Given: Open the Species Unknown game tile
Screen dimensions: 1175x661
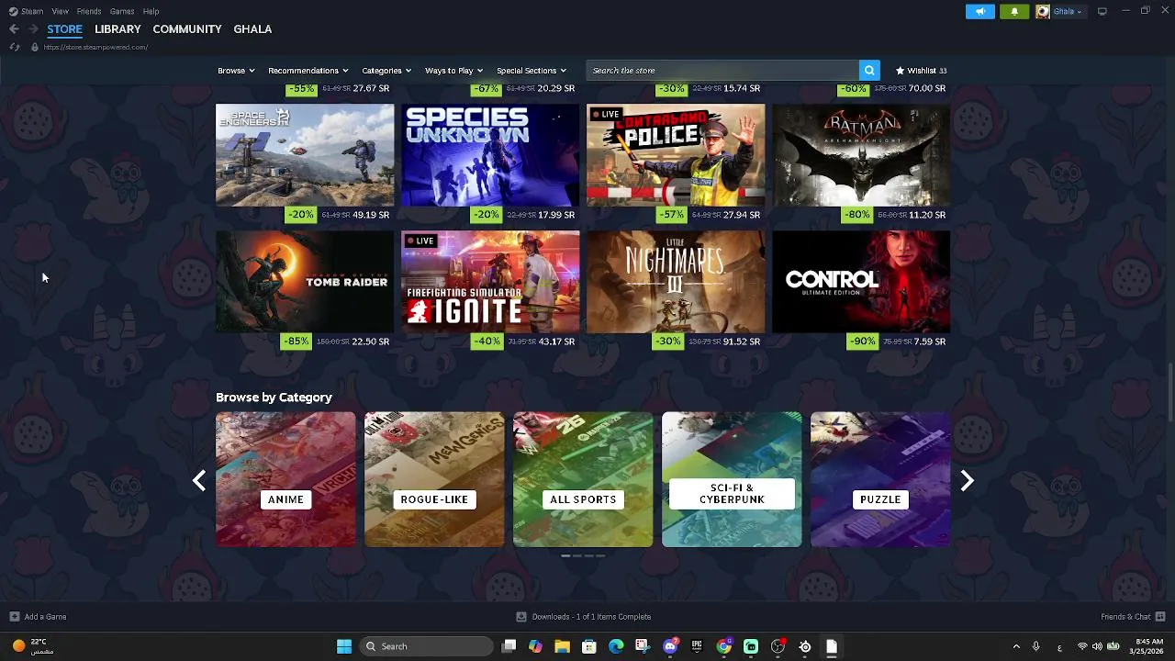Looking at the screenshot, I should 490,155.
